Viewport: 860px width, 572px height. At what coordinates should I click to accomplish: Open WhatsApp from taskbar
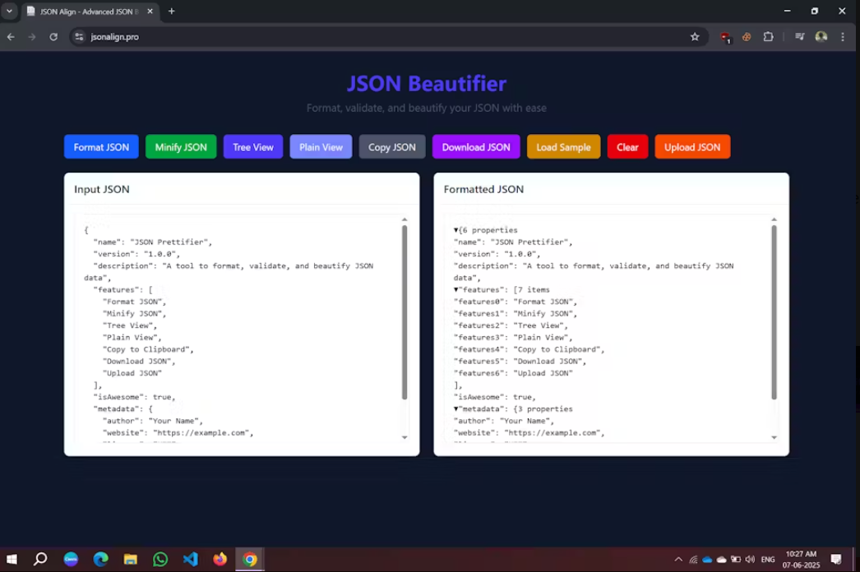[x=160, y=560]
